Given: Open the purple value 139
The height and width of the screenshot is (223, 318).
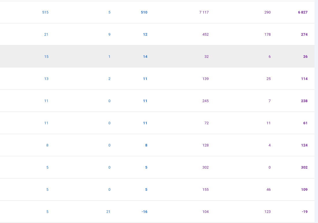Looking at the screenshot, I should click(205, 79).
